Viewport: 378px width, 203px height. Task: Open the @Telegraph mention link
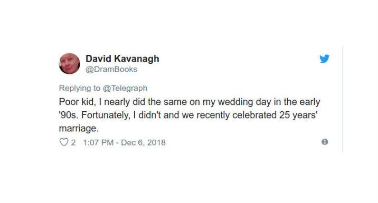point(125,88)
